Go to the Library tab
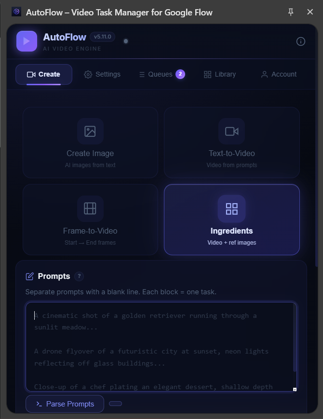Screen dimensions: 323x419 click(x=220, y=74)
